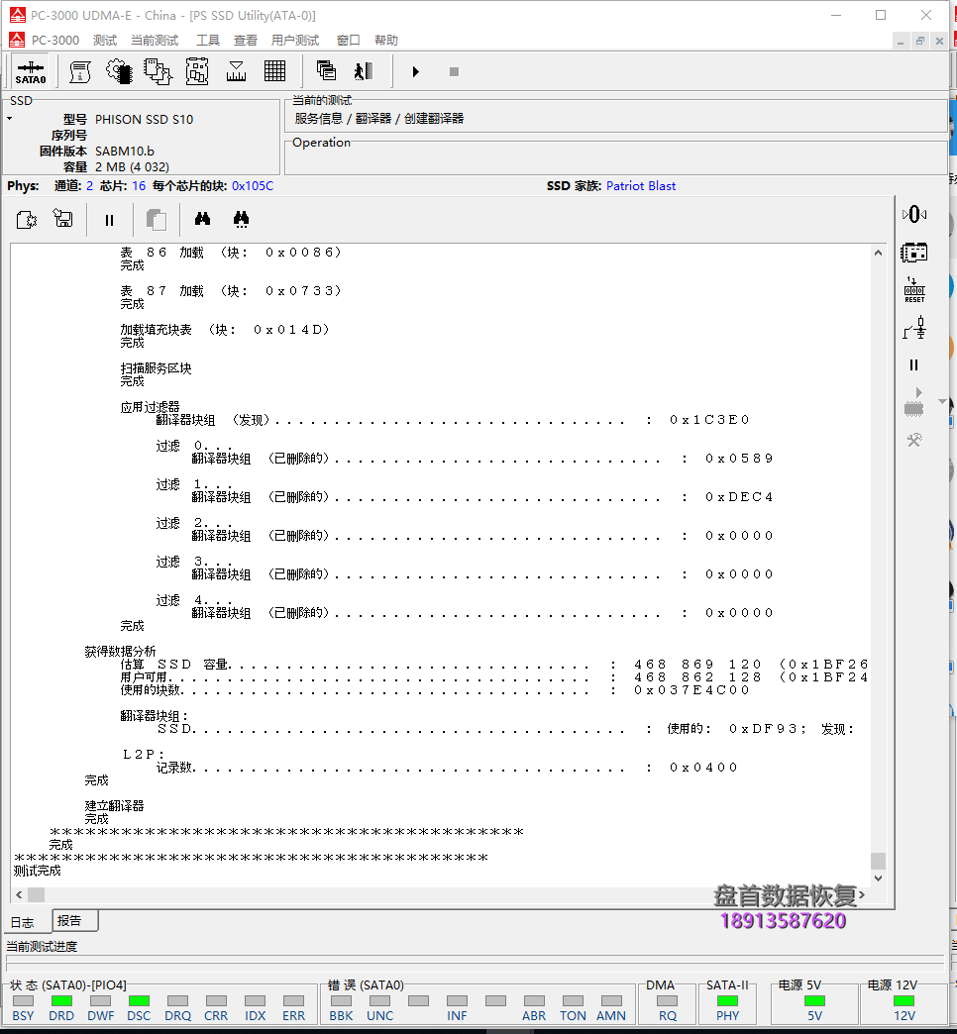Pause log output in the log toolbar
Screen dimensions: 957x1034
point(110,220)
